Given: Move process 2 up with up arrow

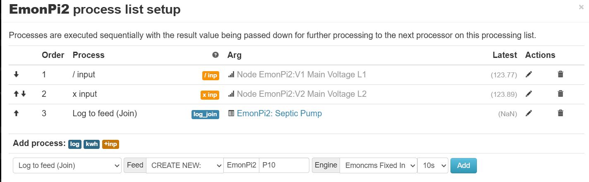Looking at the screenshot, I should (16, 94).
